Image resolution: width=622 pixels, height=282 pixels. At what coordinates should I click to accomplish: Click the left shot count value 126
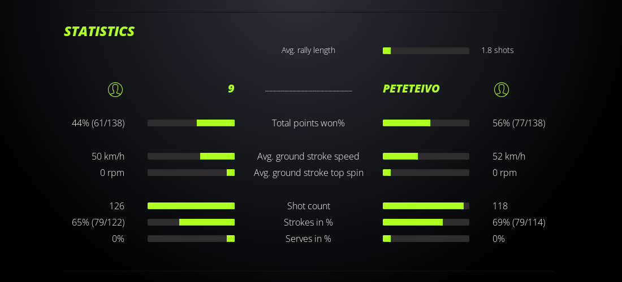(x=116, y=206)
